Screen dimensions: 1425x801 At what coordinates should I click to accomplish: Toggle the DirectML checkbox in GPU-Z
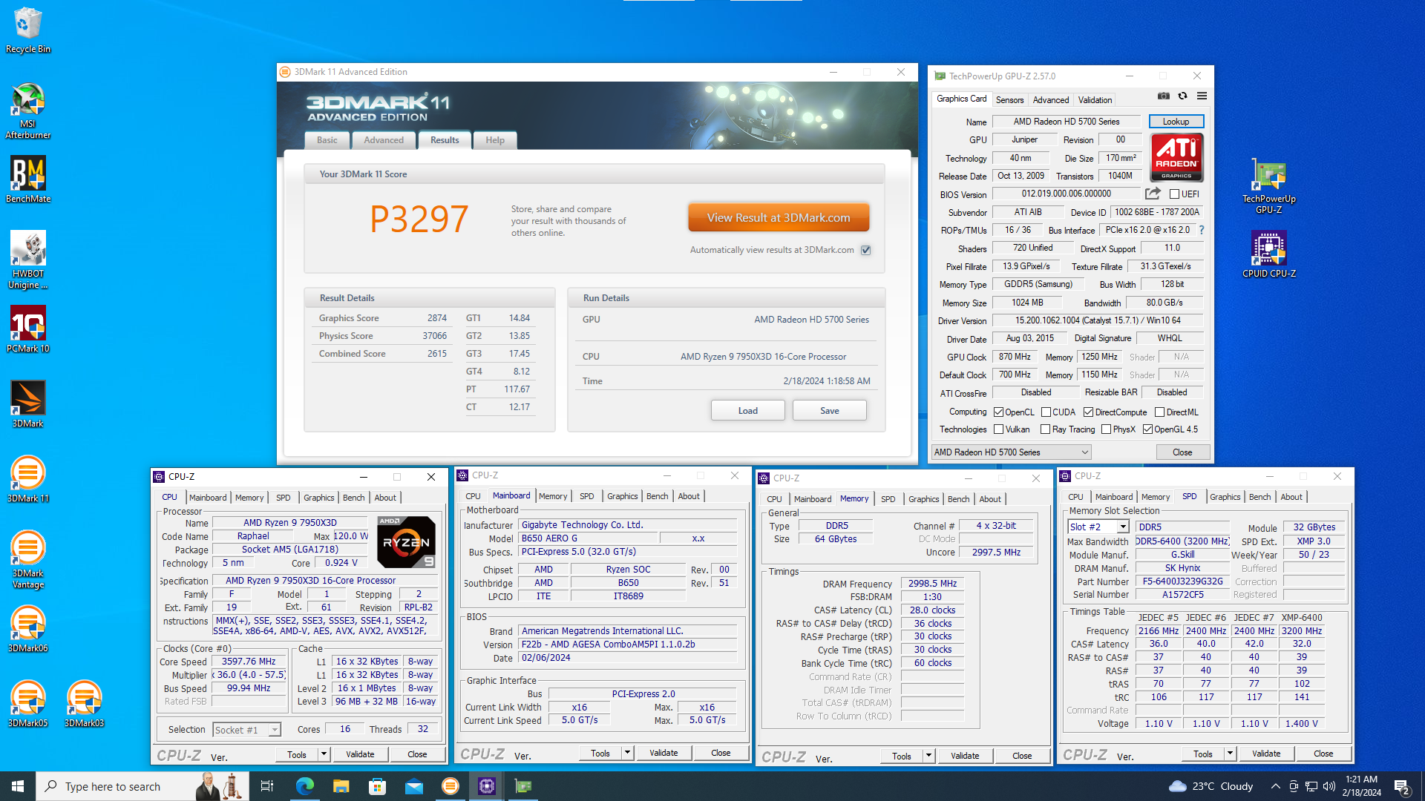tap(1159, 412)
